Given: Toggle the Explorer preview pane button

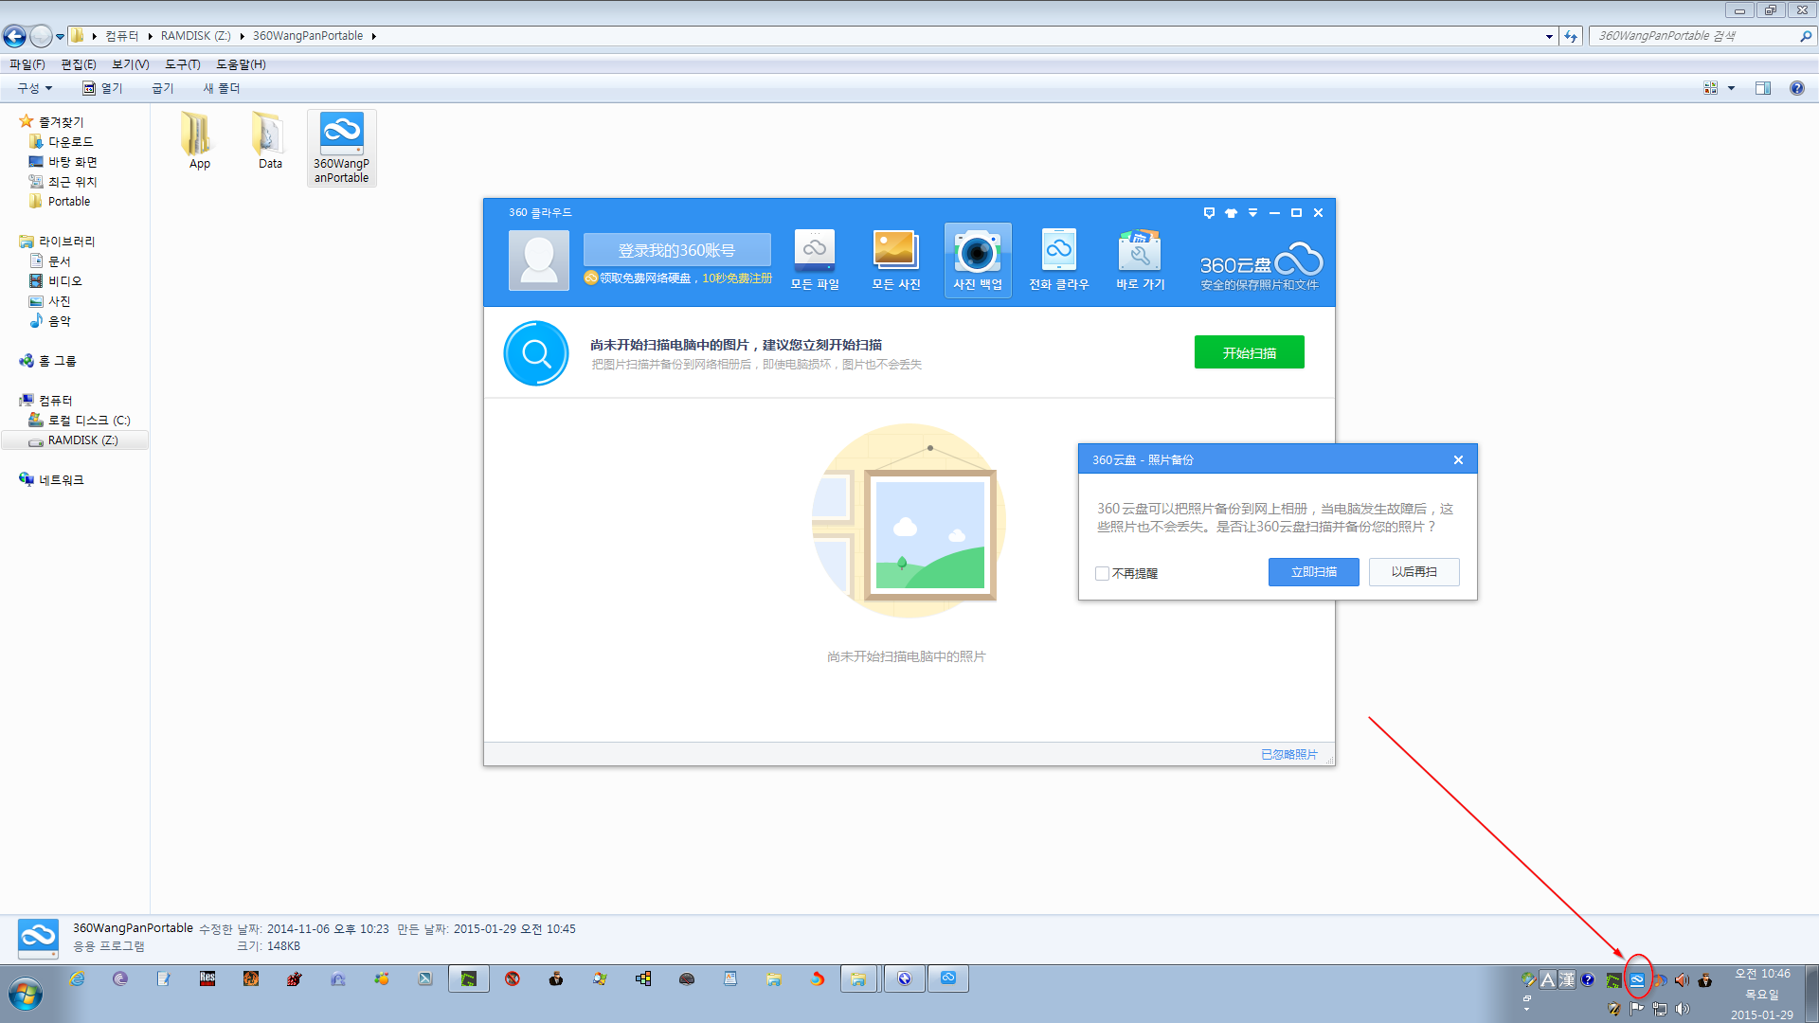Looking at the screenshot, I should 1763,88.
